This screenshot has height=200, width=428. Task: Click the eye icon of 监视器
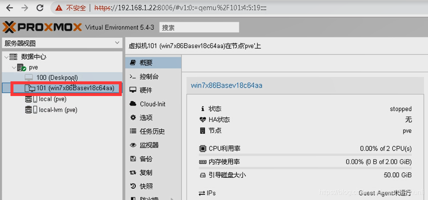coord(133,145)
